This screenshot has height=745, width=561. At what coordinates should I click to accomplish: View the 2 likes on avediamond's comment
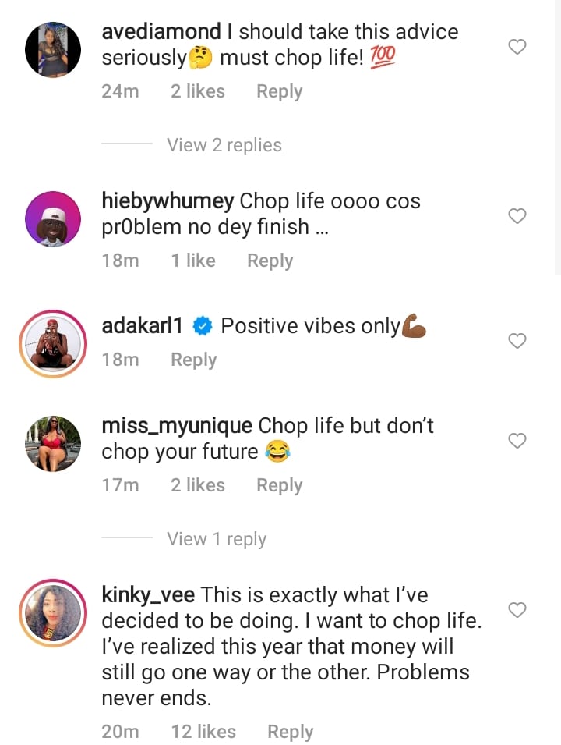click(x=197, y=91)
